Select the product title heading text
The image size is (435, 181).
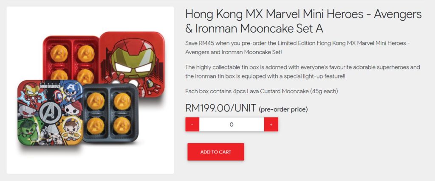[303, 21]
